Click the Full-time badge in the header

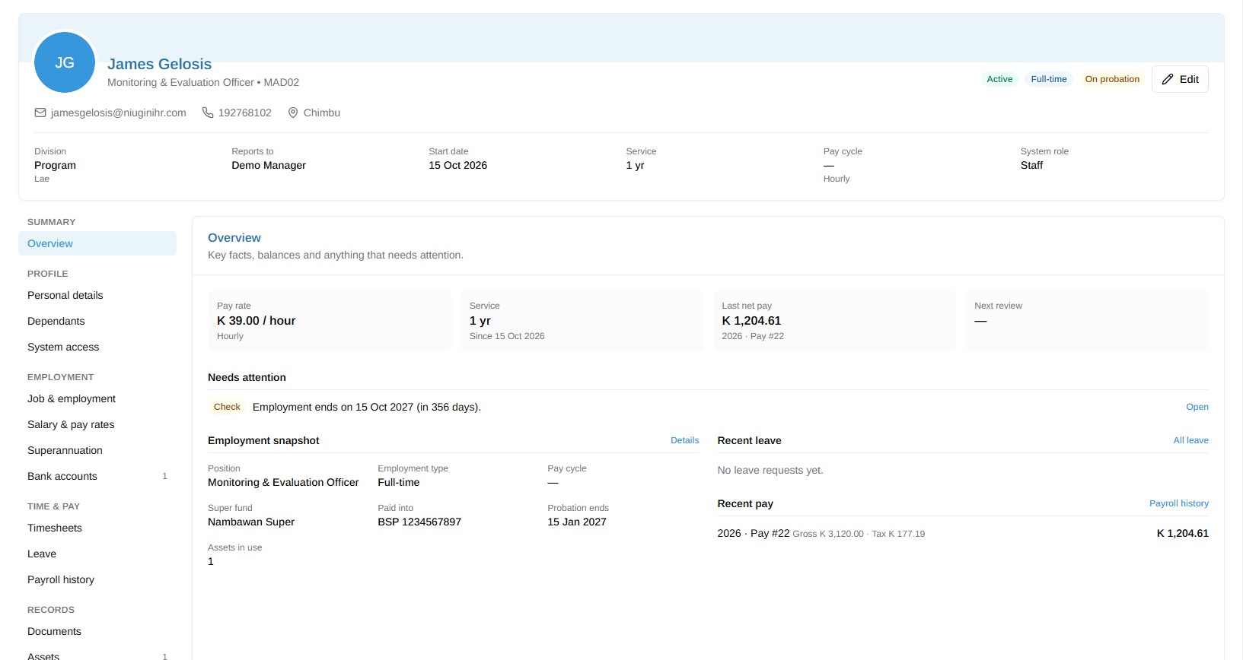(1049, 79)
